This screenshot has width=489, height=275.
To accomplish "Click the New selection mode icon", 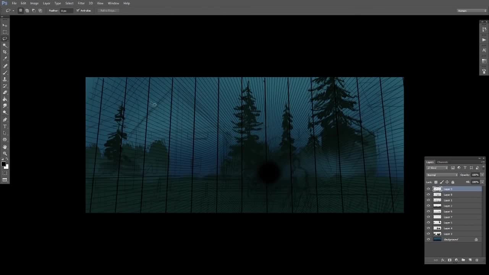I will tap(21, 11).
